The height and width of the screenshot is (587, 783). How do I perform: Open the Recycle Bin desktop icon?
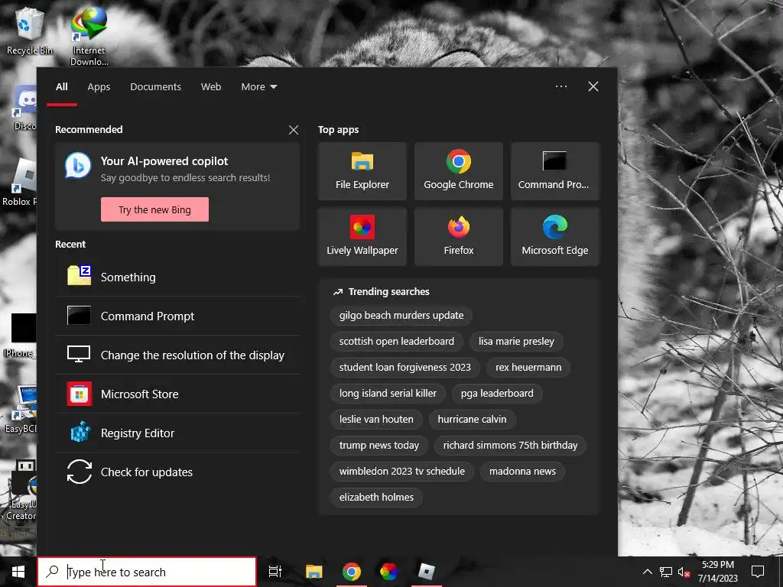(29, 31)
